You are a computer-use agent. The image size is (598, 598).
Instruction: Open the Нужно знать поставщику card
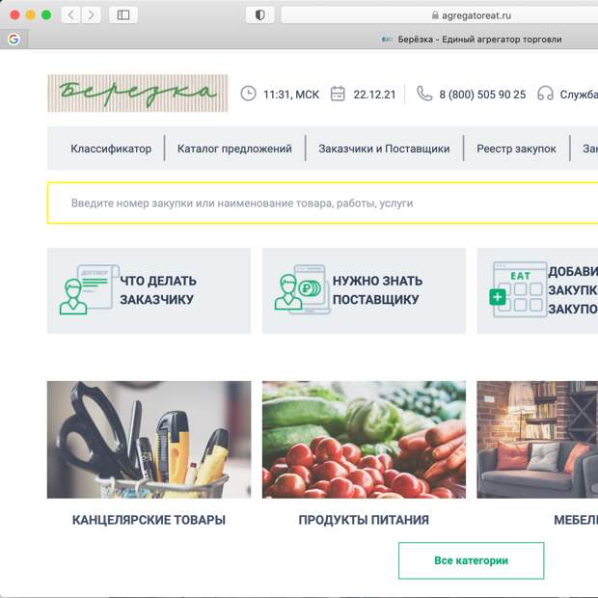(x=364, y=290)
